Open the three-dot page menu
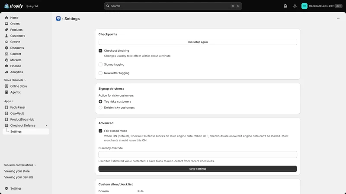This screenshot has height=194, width=346. coord(339,19)
